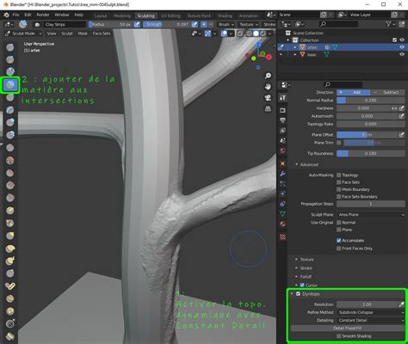This screenshot has width=408, height=344.
Task: Select the Inflate brush tool
Action: [10, 122]
